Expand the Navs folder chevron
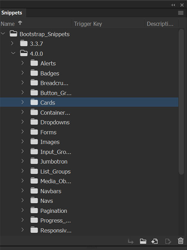Image resolution: width=187 pixels, height=250 pixels. coord(23,200)
